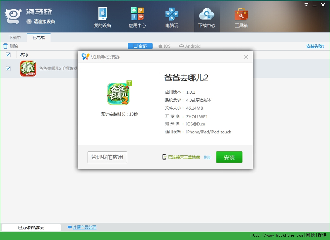The image size is (330, 240).
Task: Open 电脑玩 PC play section
Action: point(172,18)
